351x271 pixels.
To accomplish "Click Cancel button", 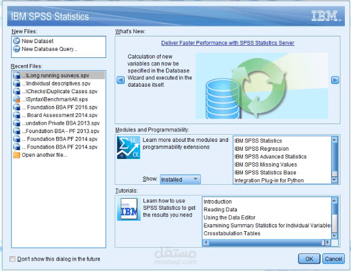I will click(x=333, y=259).
